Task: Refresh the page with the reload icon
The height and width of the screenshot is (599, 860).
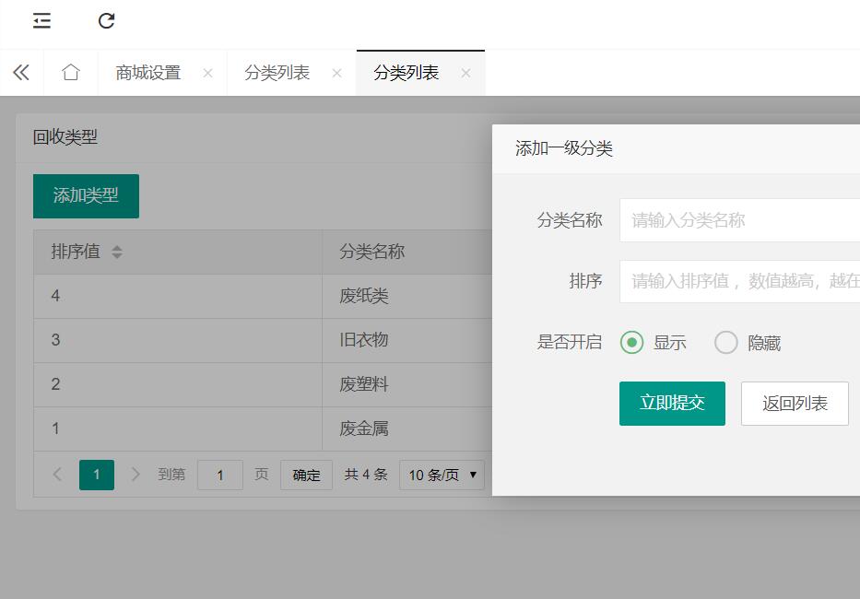Action: pos(106,21)
